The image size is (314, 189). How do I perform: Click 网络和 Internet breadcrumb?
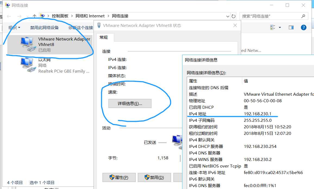coord(90,16)
